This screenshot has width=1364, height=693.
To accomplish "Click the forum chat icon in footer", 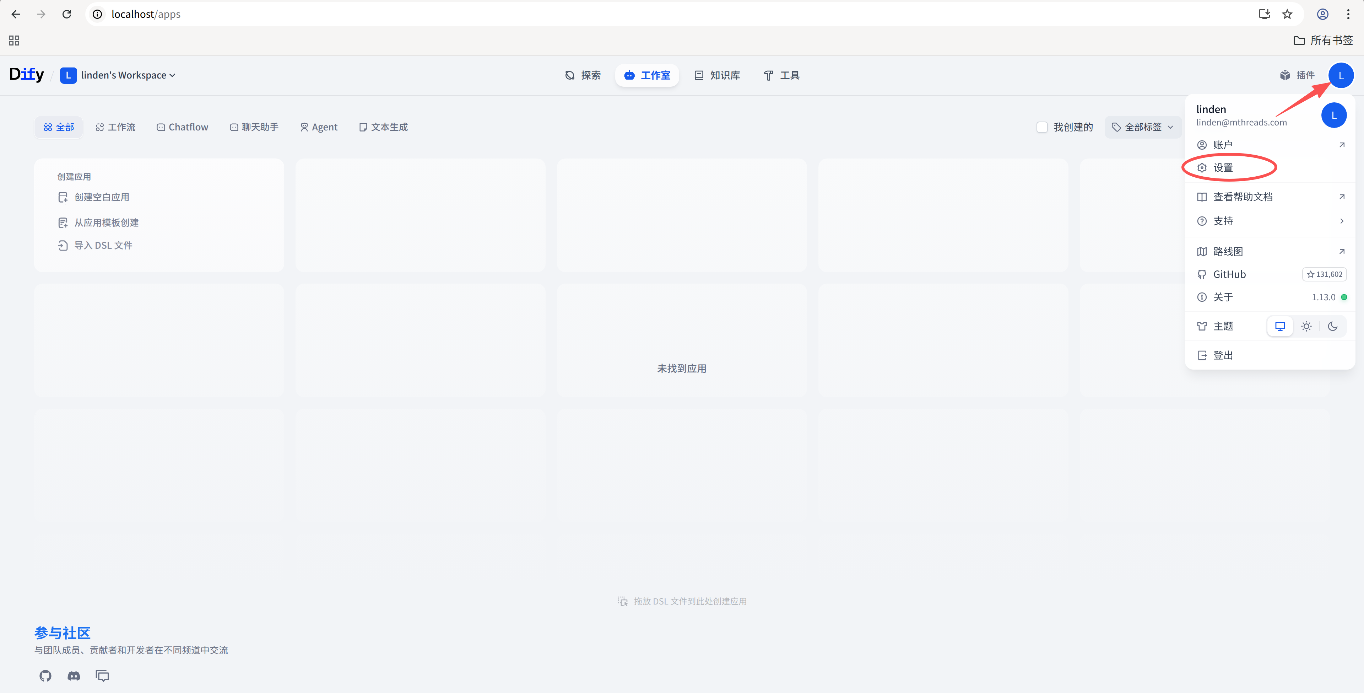I will 102,676.
